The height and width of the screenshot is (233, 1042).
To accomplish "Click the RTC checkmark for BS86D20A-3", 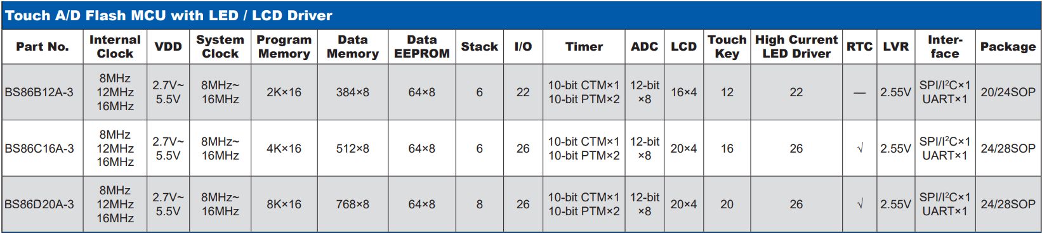I will (x=859, y=205).
